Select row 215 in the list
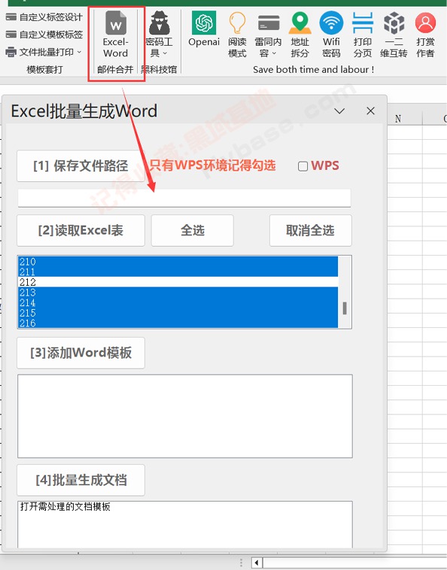Image resolution: width=447 pixels, height=570 pixels. (x=178, y=313)
